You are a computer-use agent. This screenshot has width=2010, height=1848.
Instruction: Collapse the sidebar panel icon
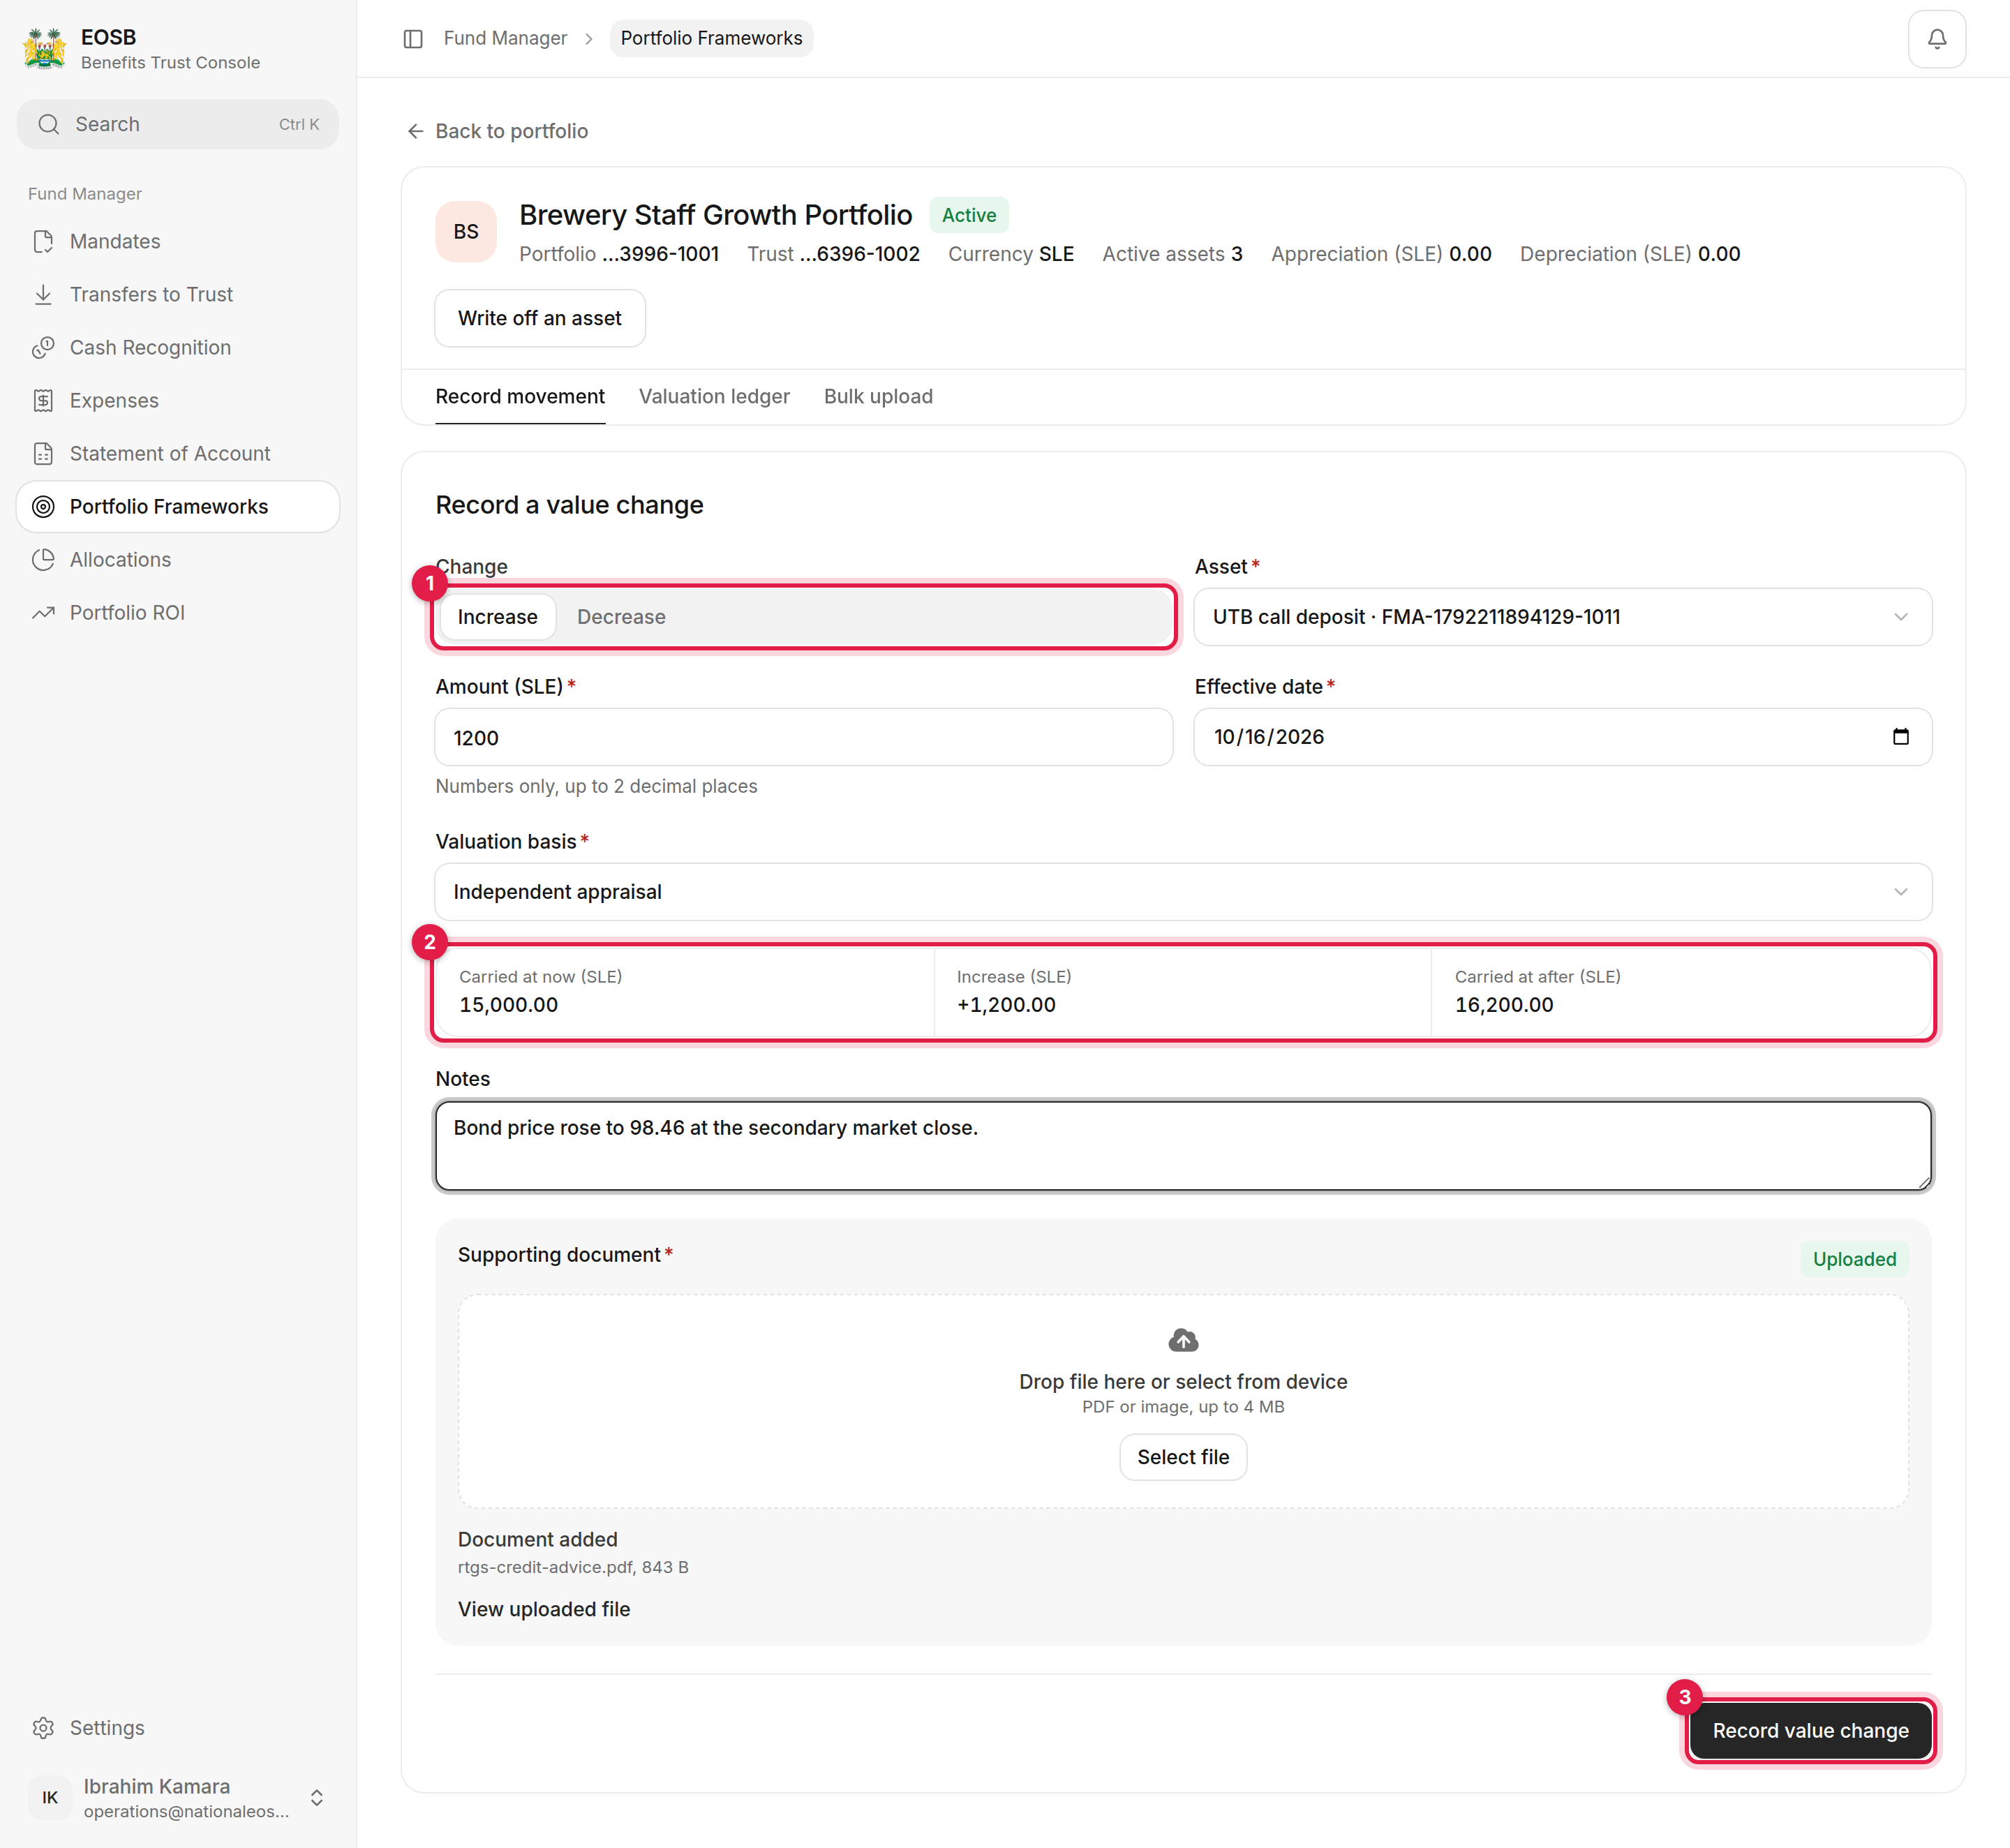(x=413, y=38)
